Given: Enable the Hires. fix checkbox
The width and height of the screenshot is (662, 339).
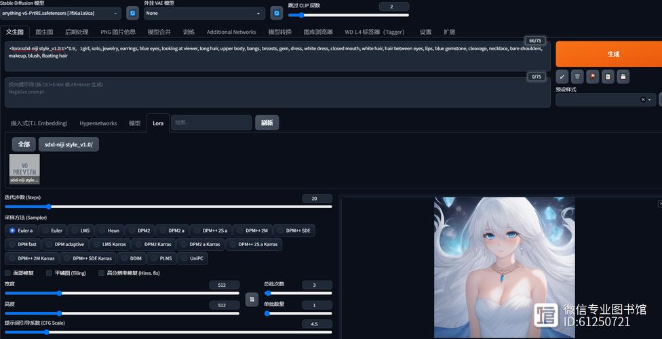Looking at the screenshot, I should pos(101,273).
